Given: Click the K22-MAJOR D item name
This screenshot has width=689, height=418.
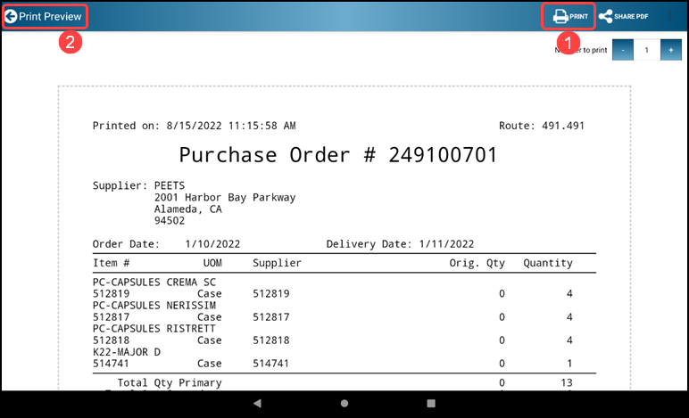Looking at the screenshot, I should pos(127,352).
